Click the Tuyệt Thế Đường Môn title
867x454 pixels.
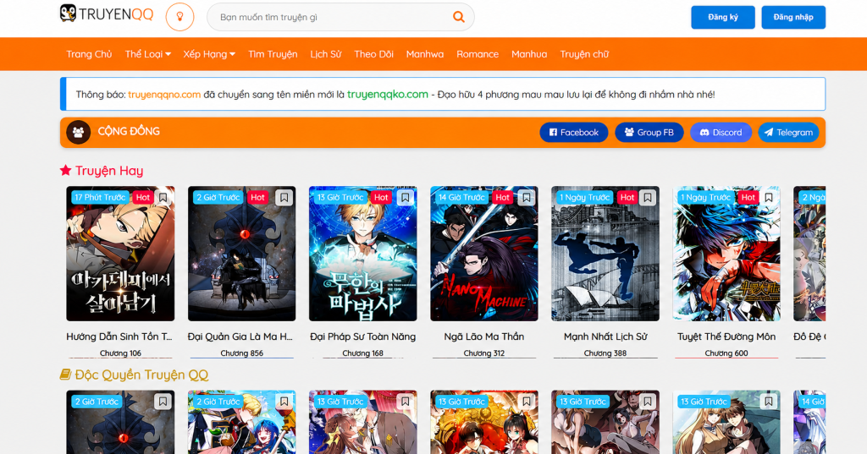(726, 336)
